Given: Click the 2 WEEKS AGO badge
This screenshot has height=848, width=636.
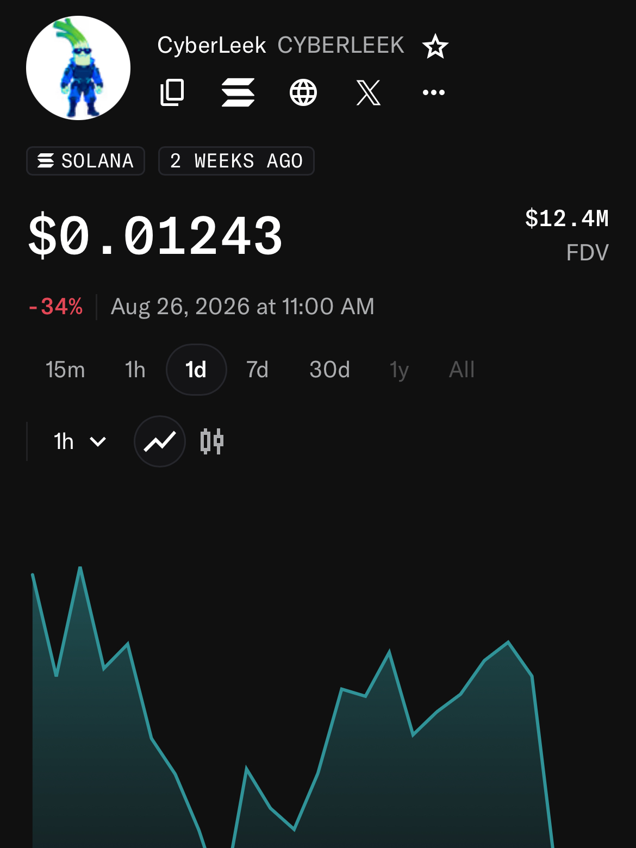Looking at the screenshot, I should 236,161.
